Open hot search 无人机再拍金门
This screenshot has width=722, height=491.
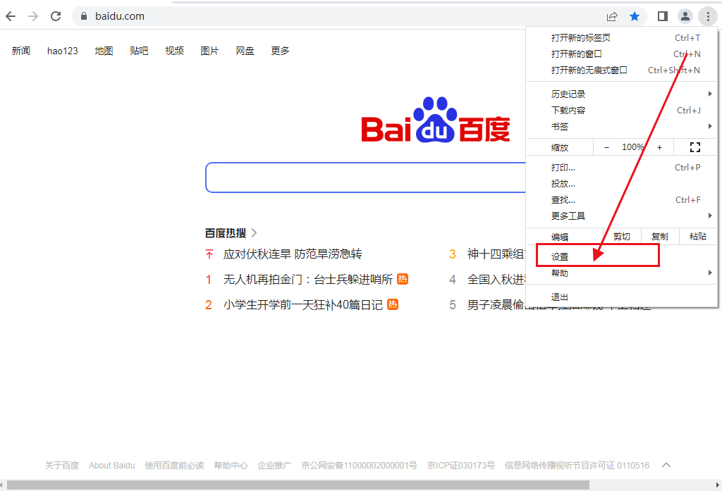308,280
